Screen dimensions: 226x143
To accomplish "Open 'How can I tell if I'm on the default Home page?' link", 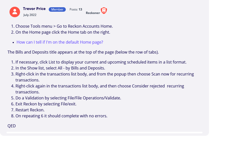I will click(60, 42).
